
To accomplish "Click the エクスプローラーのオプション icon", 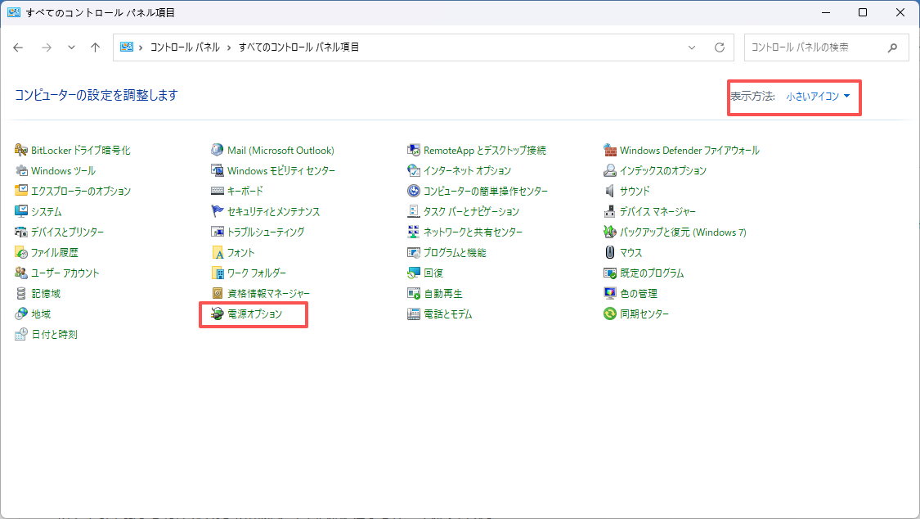I will click(21, 191).
